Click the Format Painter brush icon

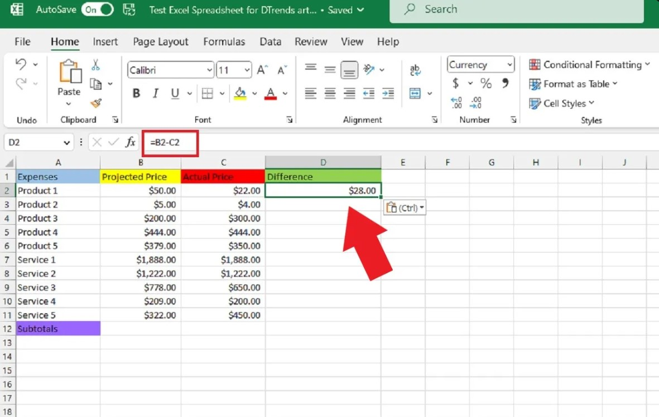tap(96, 103)
